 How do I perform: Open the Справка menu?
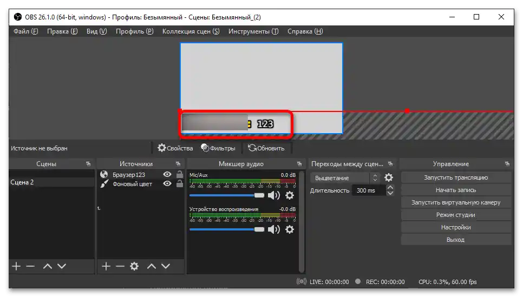(x=305, y=31)
